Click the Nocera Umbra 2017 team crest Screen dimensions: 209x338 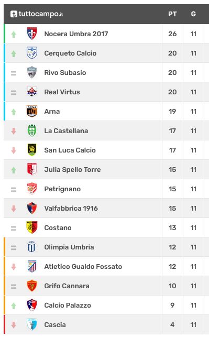coord(32,34)
